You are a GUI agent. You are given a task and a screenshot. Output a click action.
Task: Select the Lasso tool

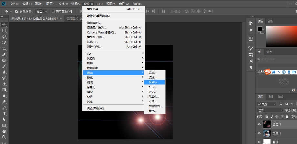coord(4,37)
